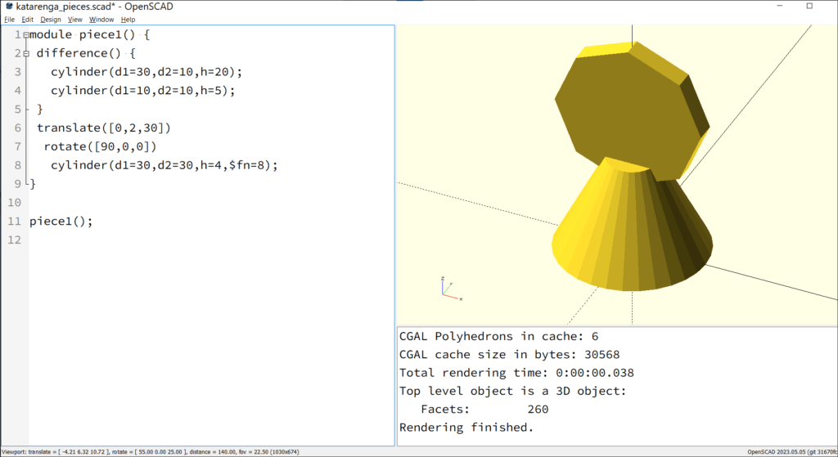Open the View menu
This screenshot has width=838, height=457.
[74, 20]
